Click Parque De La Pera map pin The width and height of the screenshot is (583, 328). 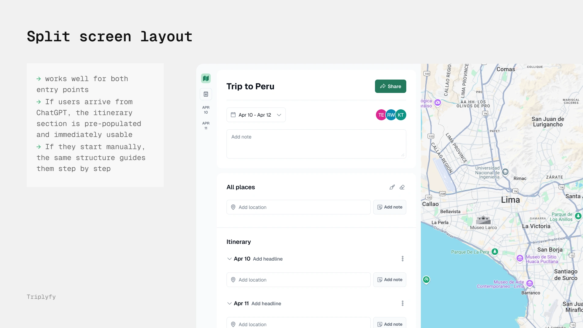tap(495, 251)
